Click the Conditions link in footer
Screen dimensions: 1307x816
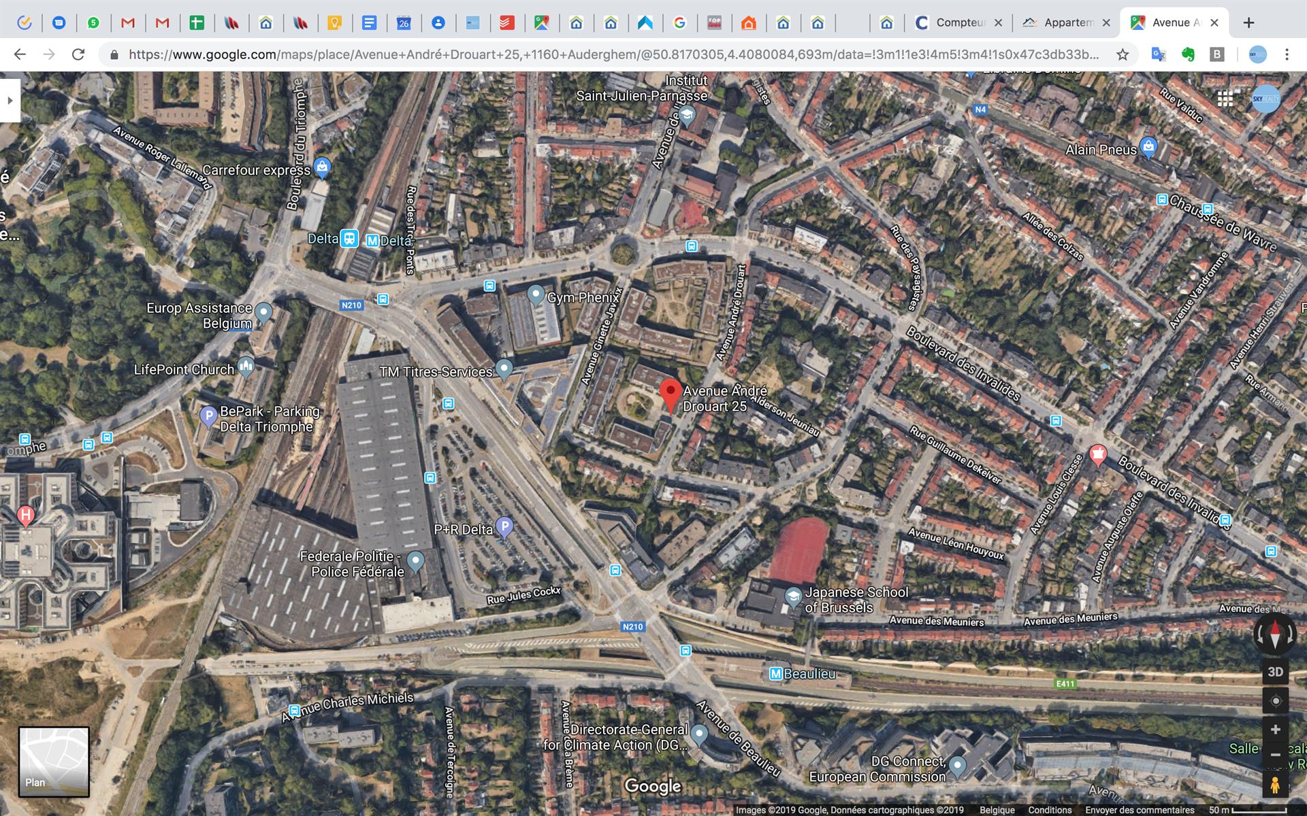(x=1049, y=810)
